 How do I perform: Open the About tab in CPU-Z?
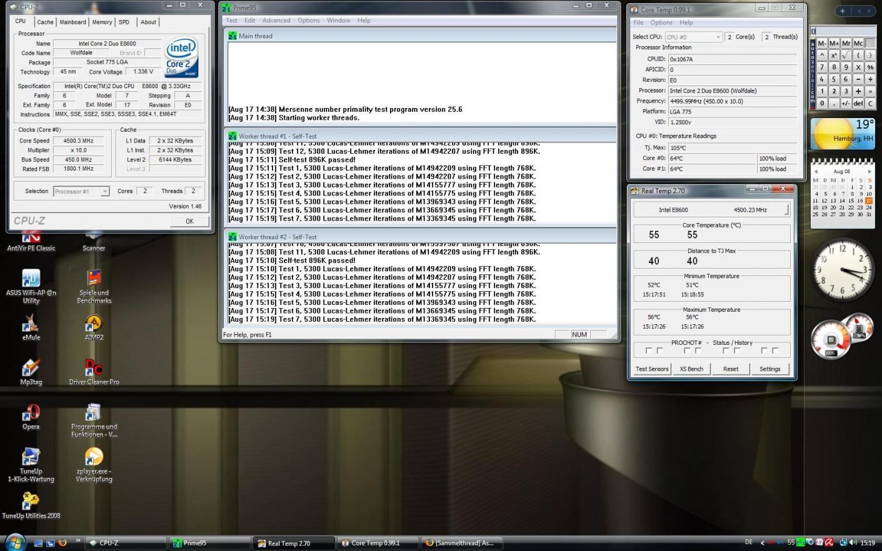[148, 22]
